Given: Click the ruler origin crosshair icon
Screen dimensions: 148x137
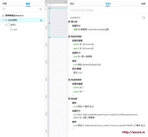Looking at the screenshot, I should (46, 5).
